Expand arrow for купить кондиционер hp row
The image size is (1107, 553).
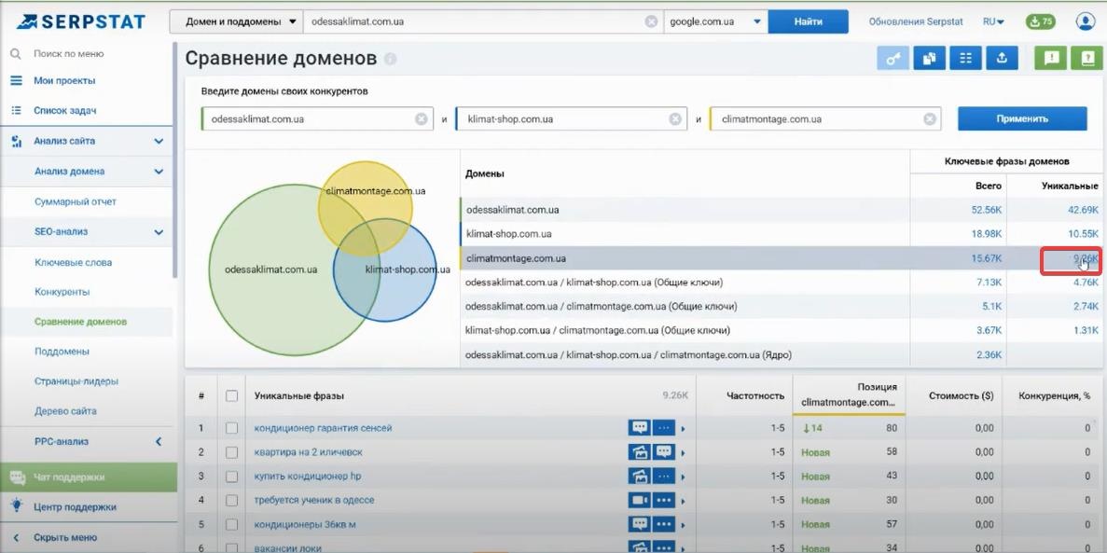683,477
